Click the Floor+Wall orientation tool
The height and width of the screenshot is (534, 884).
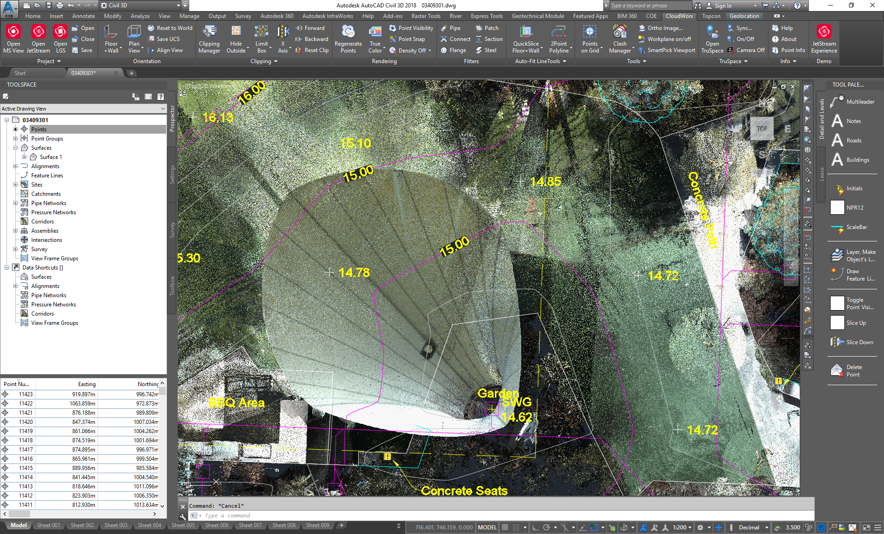coord(111,39)
